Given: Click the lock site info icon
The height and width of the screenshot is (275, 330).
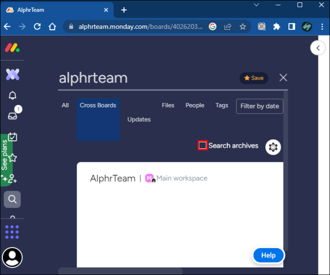Looking at the screenshot, I should tap(71, 26).
